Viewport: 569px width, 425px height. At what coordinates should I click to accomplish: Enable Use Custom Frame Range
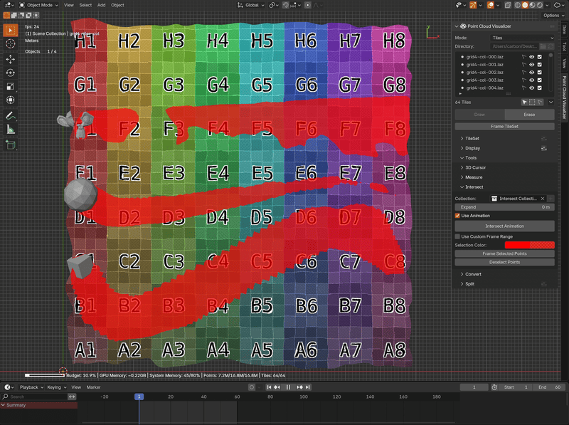(457, 236)
